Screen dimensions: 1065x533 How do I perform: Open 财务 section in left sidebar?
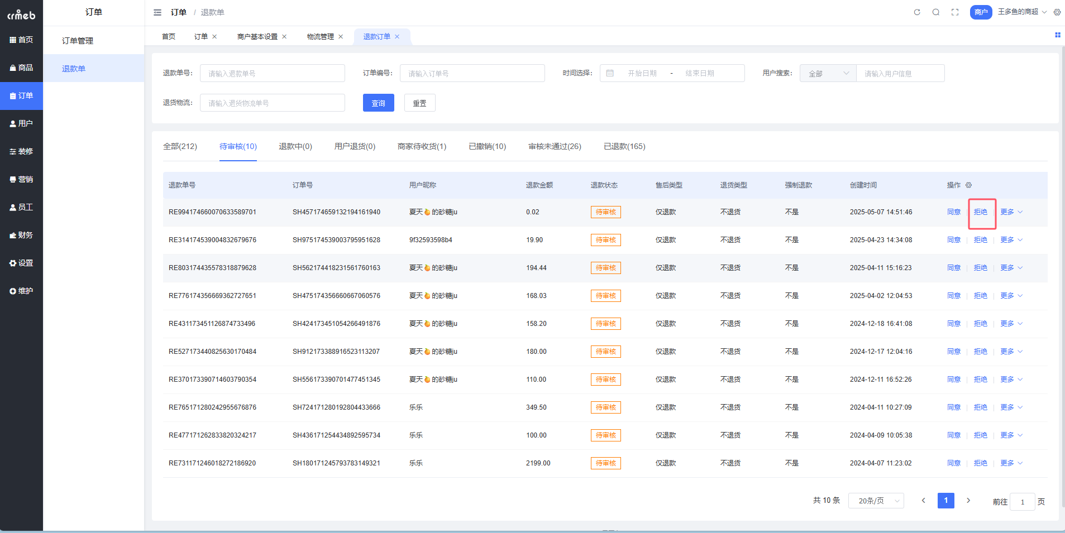click(x=21, y=235)
